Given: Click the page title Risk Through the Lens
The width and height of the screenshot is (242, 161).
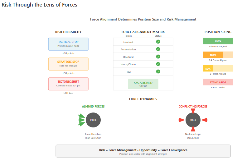Looking at the screenshot, I should point(40,5).
